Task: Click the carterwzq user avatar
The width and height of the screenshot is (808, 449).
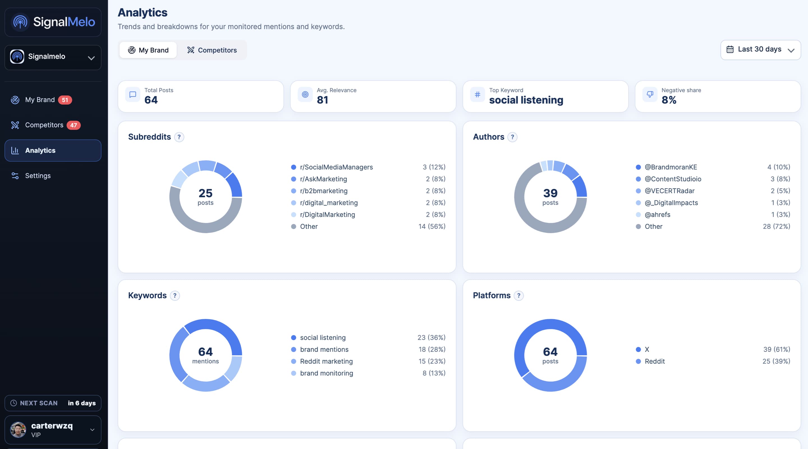Action: coord(18,430)
